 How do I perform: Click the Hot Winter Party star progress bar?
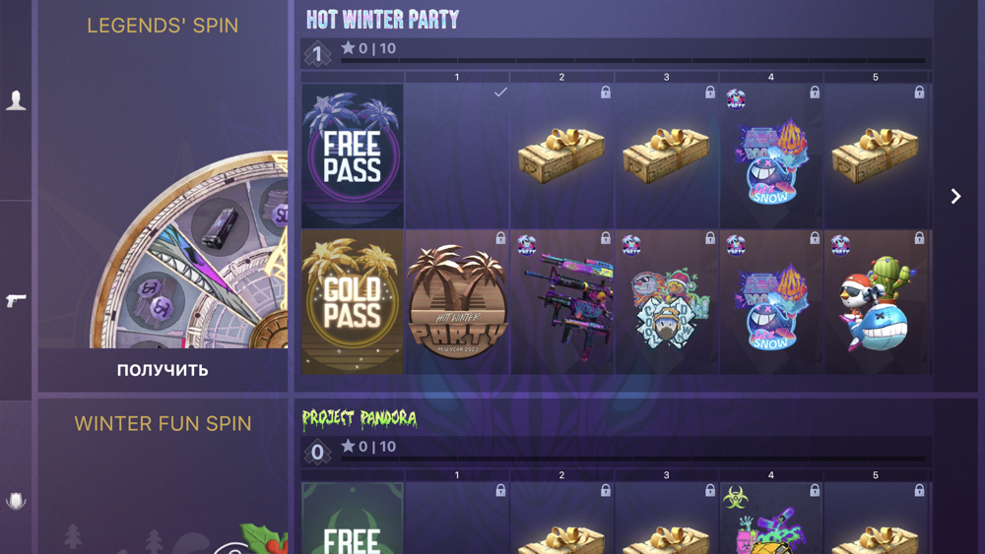point(632,61)
